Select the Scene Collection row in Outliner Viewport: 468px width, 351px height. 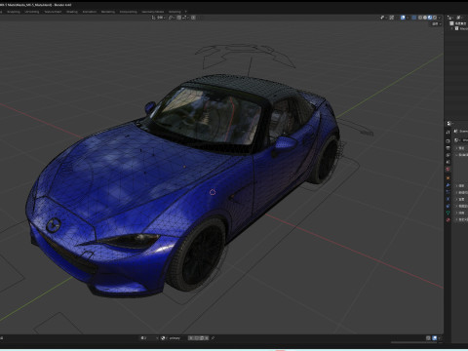(x=458, y=23)
